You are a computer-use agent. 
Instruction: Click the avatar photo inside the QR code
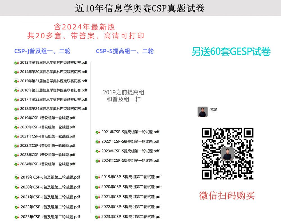[x=228, y=154]
